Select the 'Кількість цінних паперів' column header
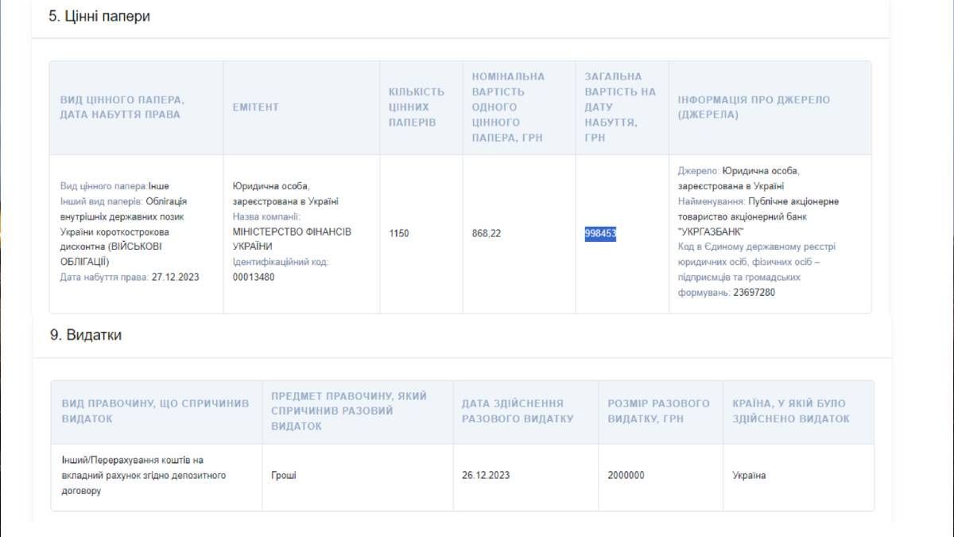 click(x=417, y=107)
